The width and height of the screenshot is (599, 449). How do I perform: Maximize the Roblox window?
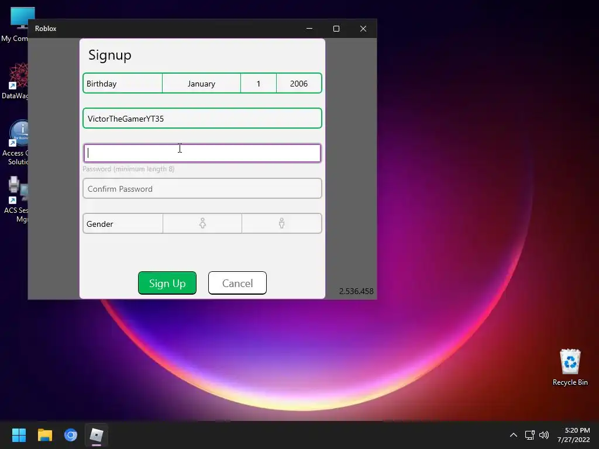pos(336,29)
